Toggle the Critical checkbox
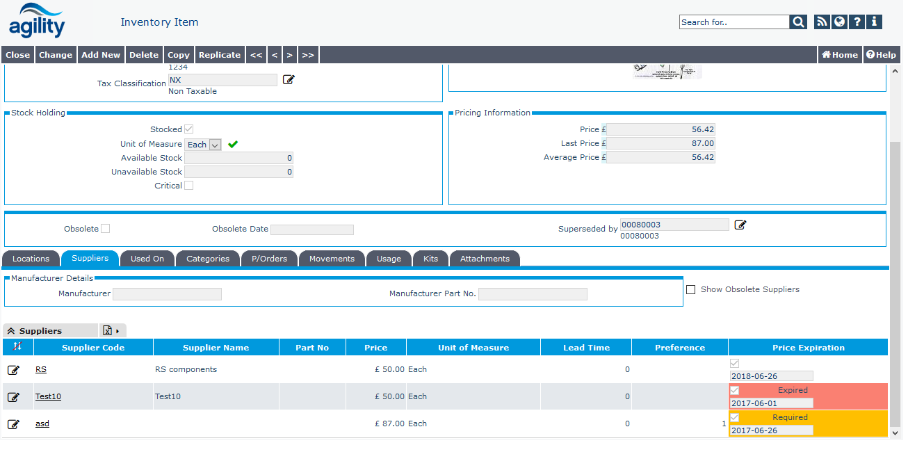 pos(188,186)
